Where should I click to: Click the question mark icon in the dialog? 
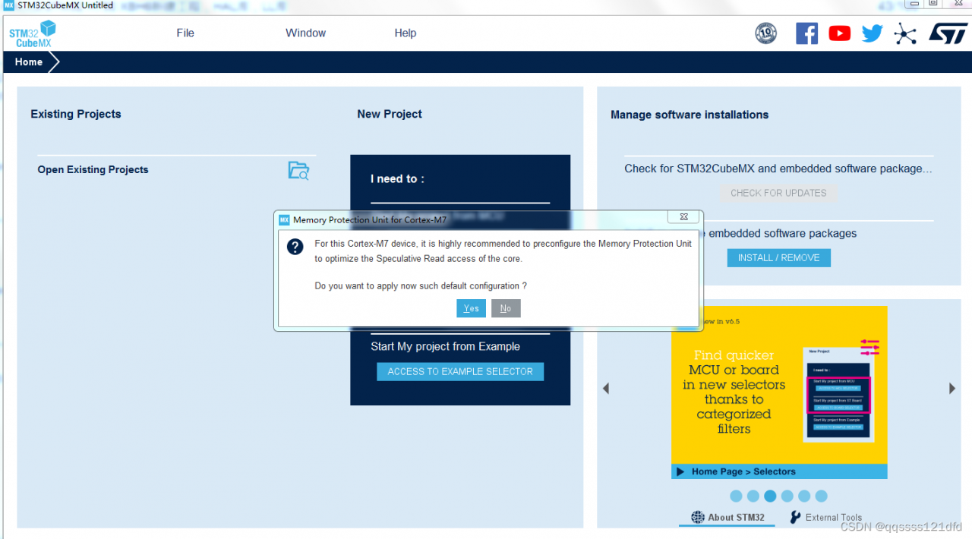point(295,247)
